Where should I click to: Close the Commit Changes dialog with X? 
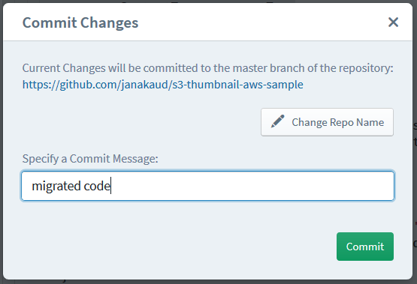(x=393, y=22)
